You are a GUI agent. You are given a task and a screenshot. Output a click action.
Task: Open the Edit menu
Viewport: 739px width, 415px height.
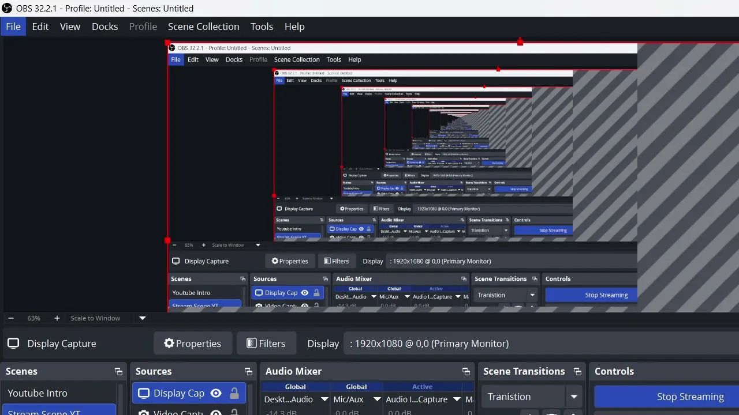coord(40,27)
